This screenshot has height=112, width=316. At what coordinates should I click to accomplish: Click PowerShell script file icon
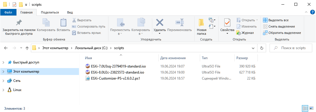pos(88,78)
